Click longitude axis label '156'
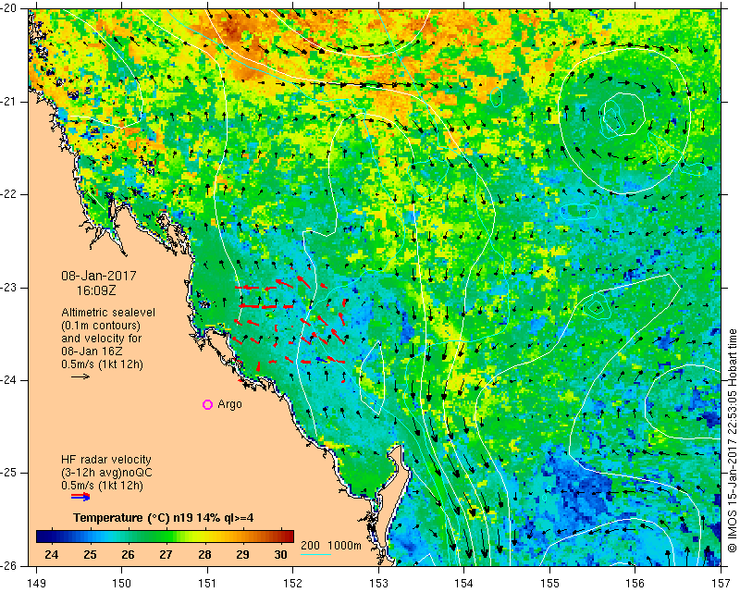740x592 pixels. click(635, 584)
